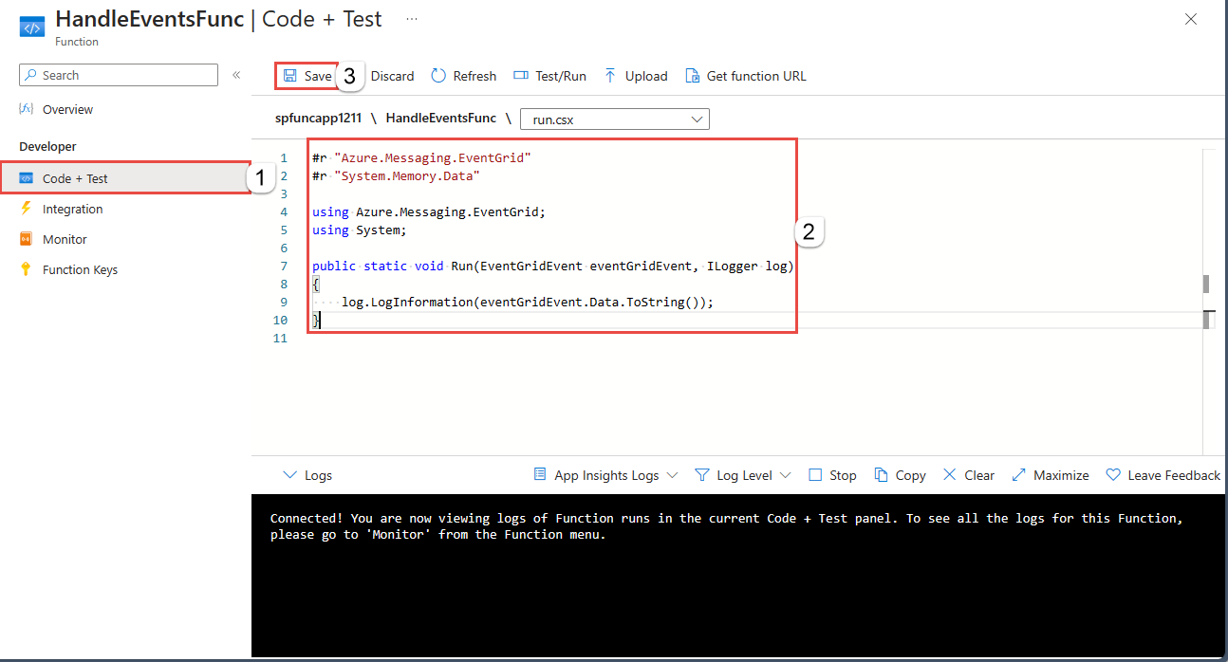Clear the log output
The width and height of the screenshot is (1228, 662).
pos(968,475)
